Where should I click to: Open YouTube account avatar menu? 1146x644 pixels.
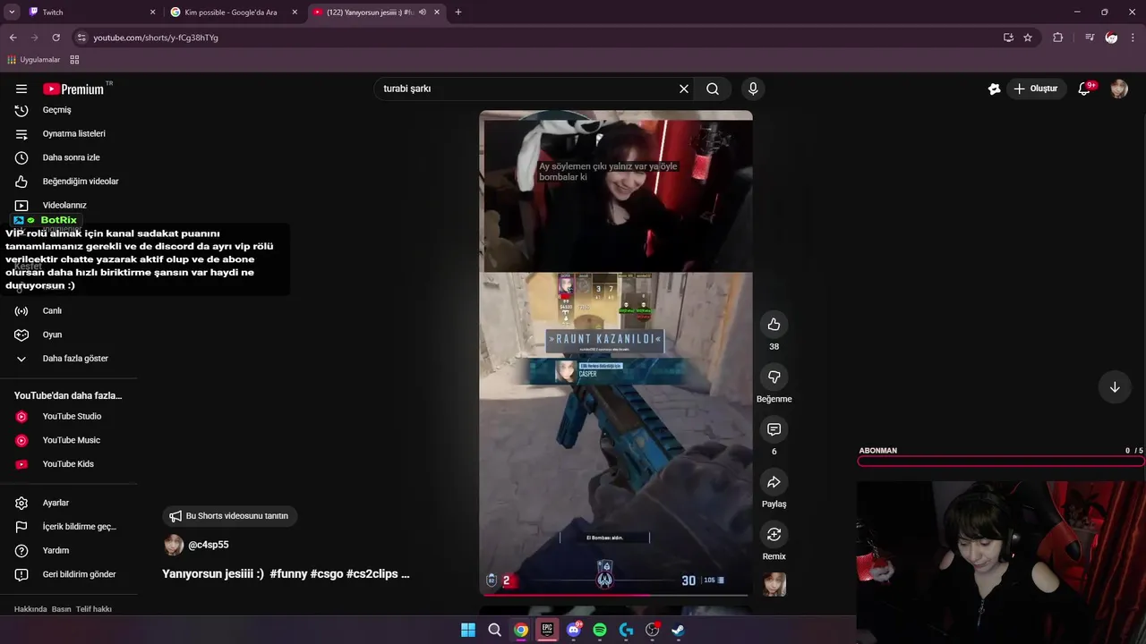click(x=1119, y=89)
